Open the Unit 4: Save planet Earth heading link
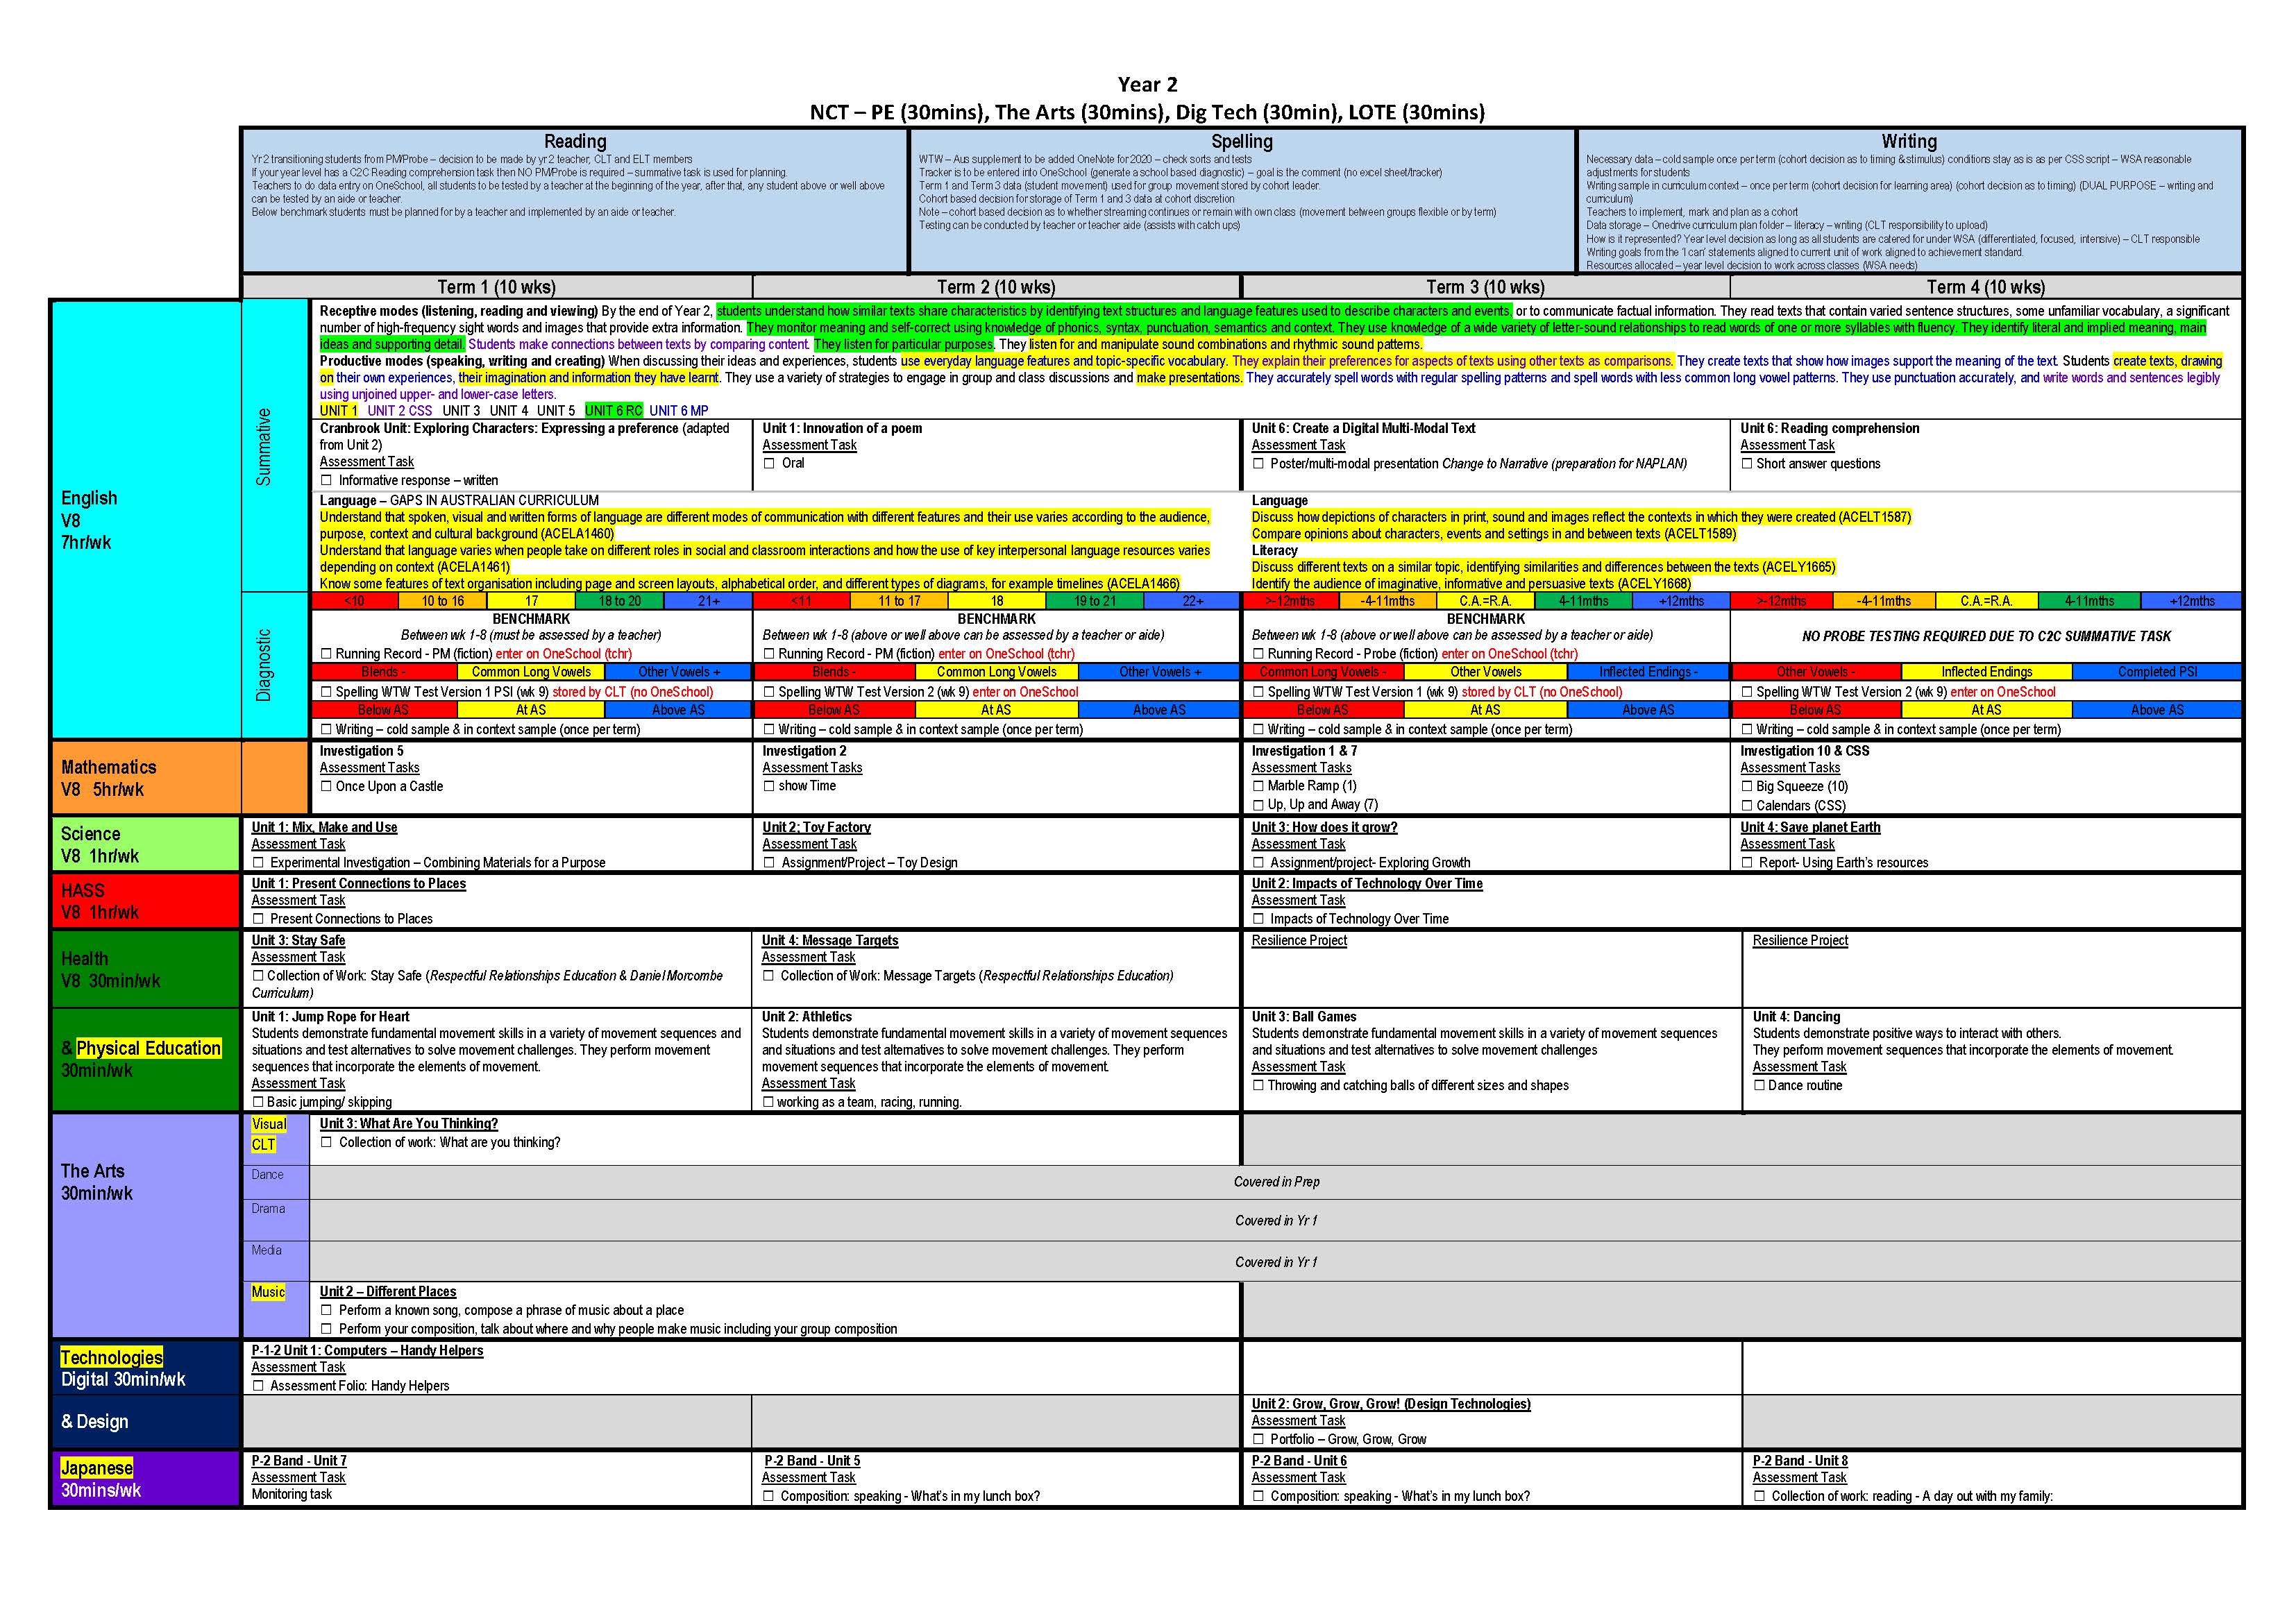2296x1623 pixels. click(1811, 827)
